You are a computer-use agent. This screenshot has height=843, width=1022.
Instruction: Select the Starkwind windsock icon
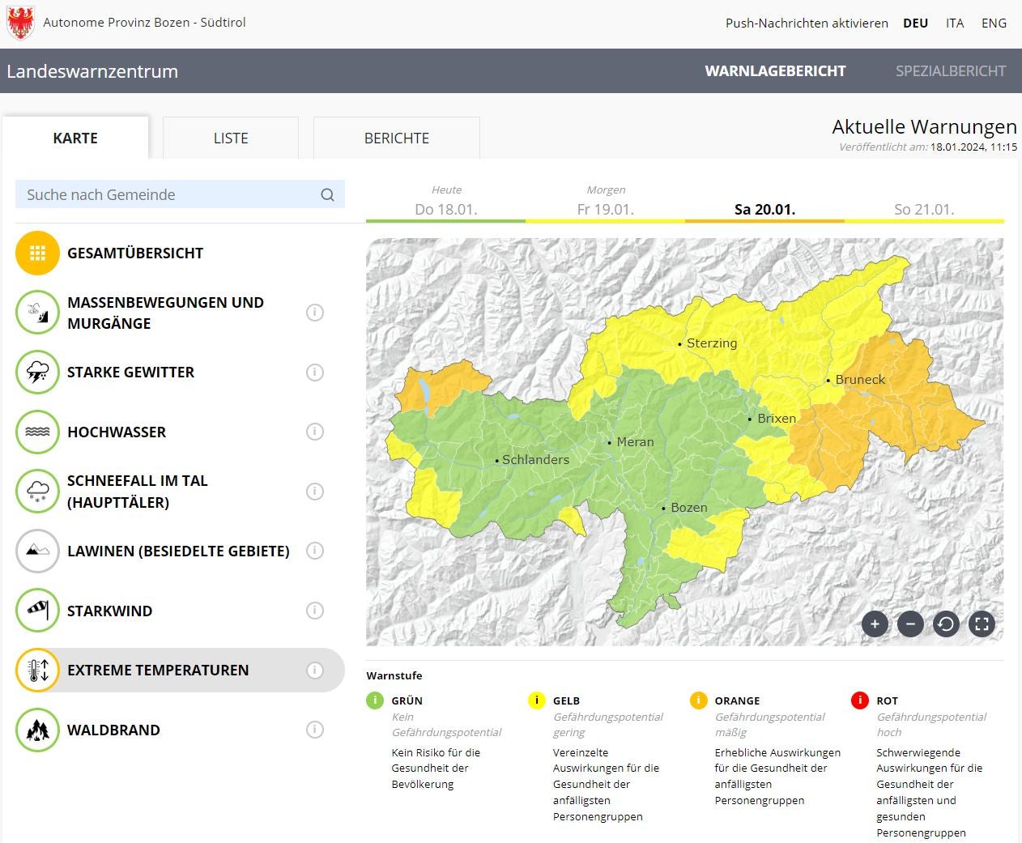(37, 611)
